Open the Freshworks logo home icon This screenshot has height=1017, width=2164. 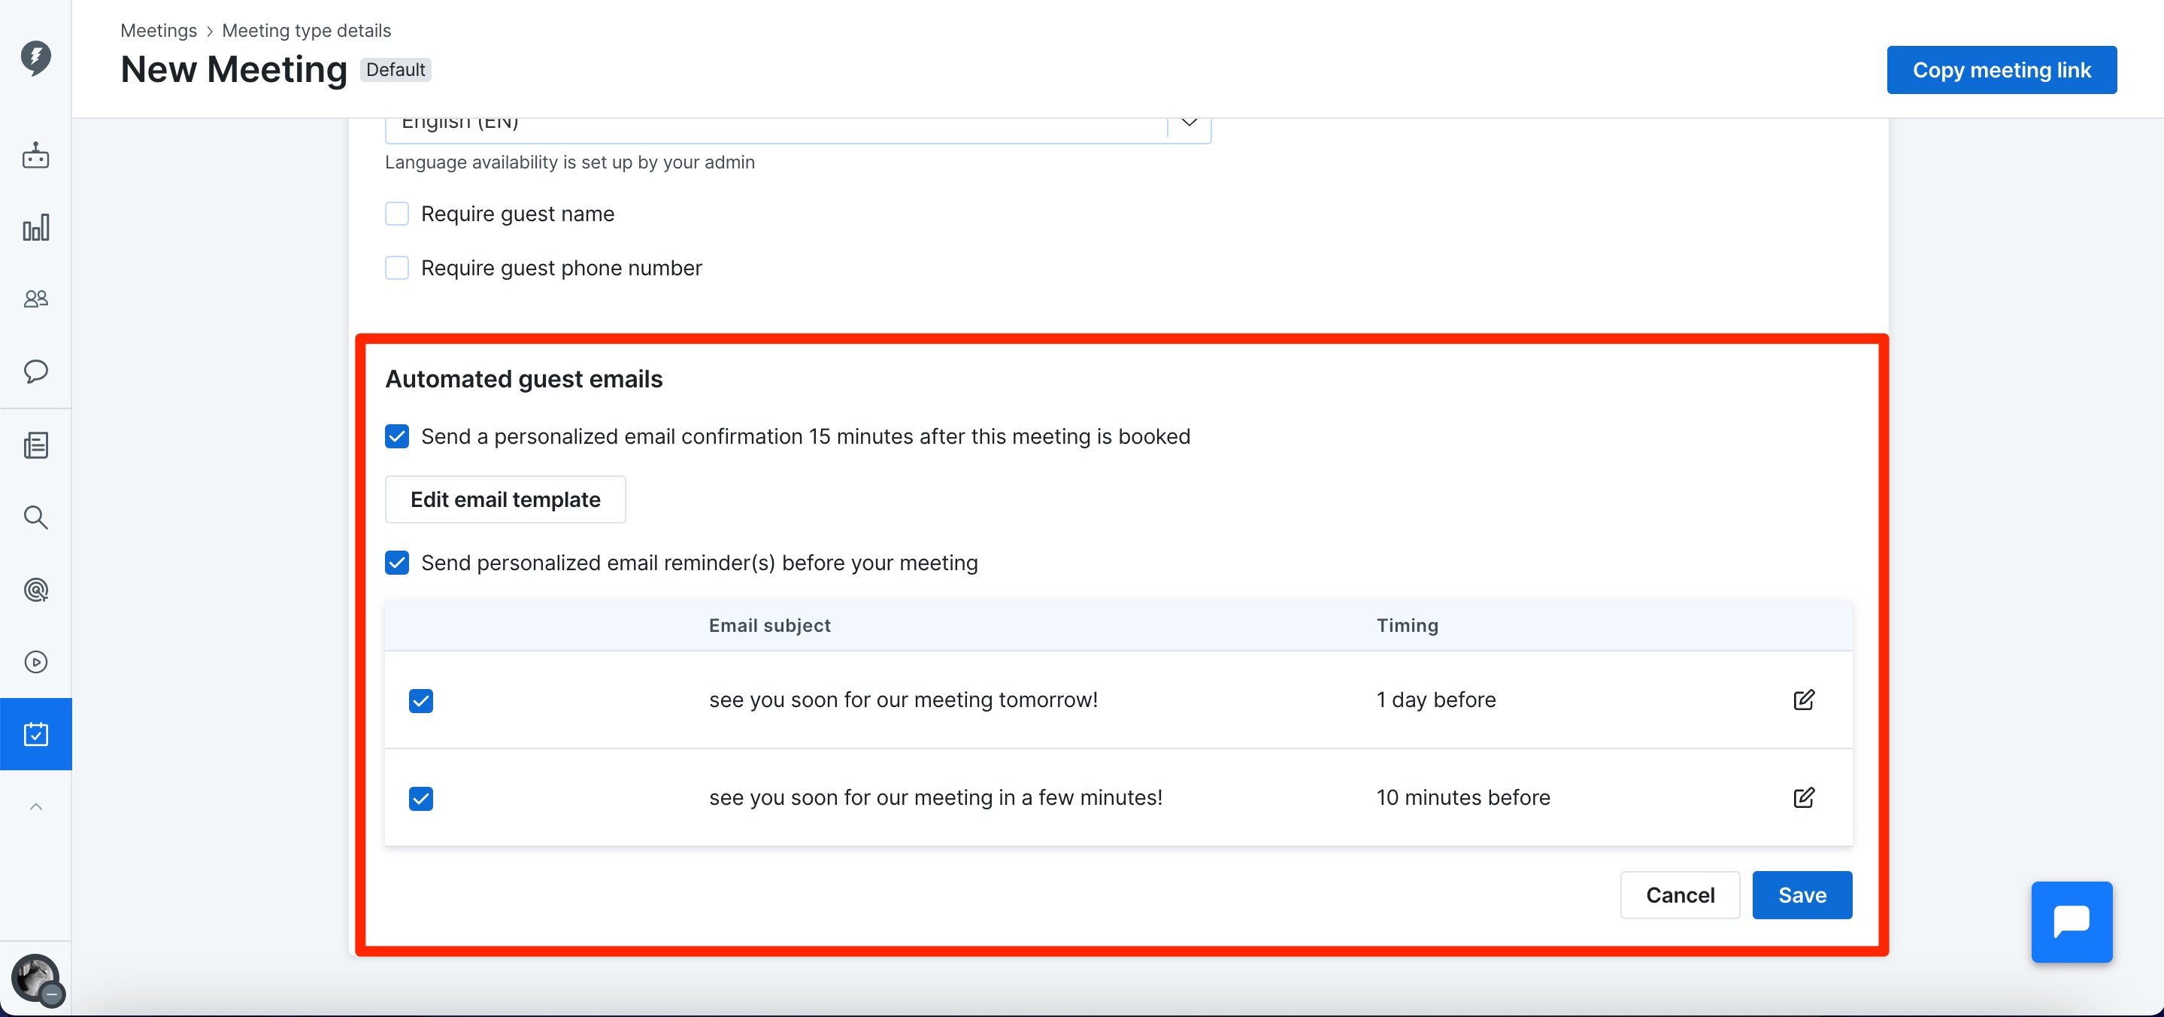coord(35,59)
